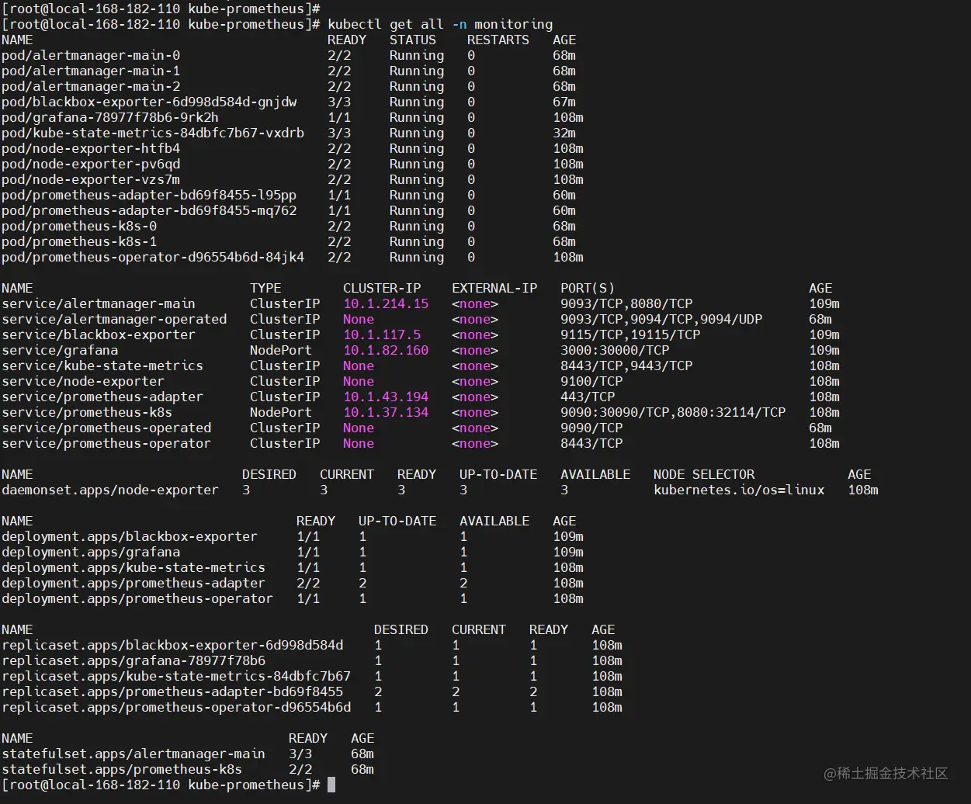Click pod/node-exporter-pv6qd text
971x804 pixels.
(91, 165)
